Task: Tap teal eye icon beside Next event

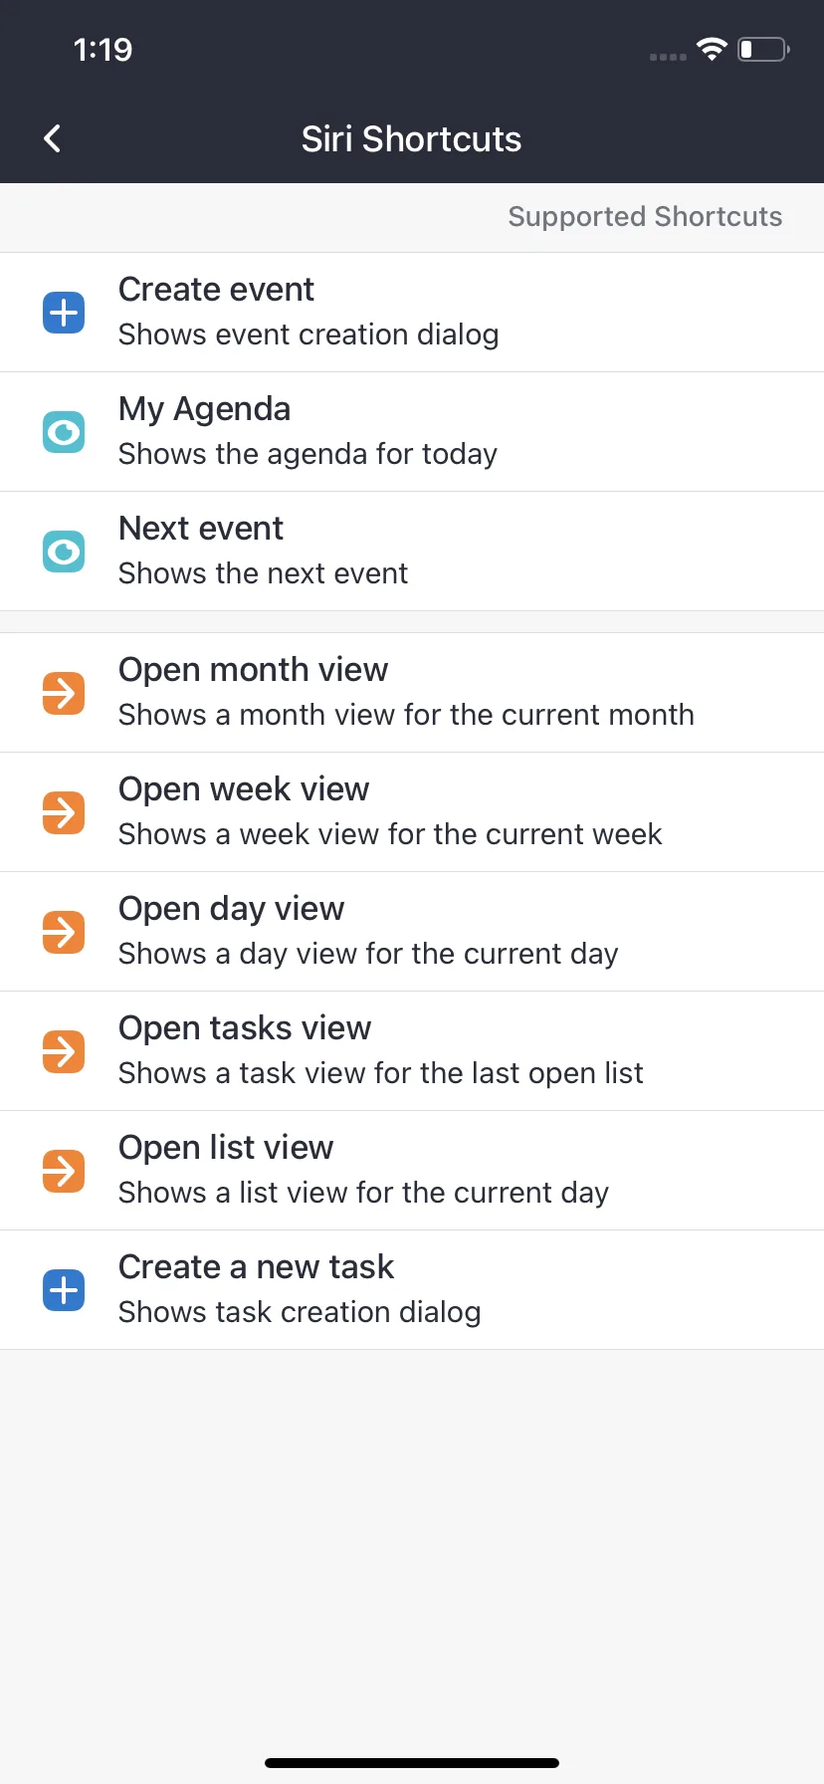Action: click(64, 552)
